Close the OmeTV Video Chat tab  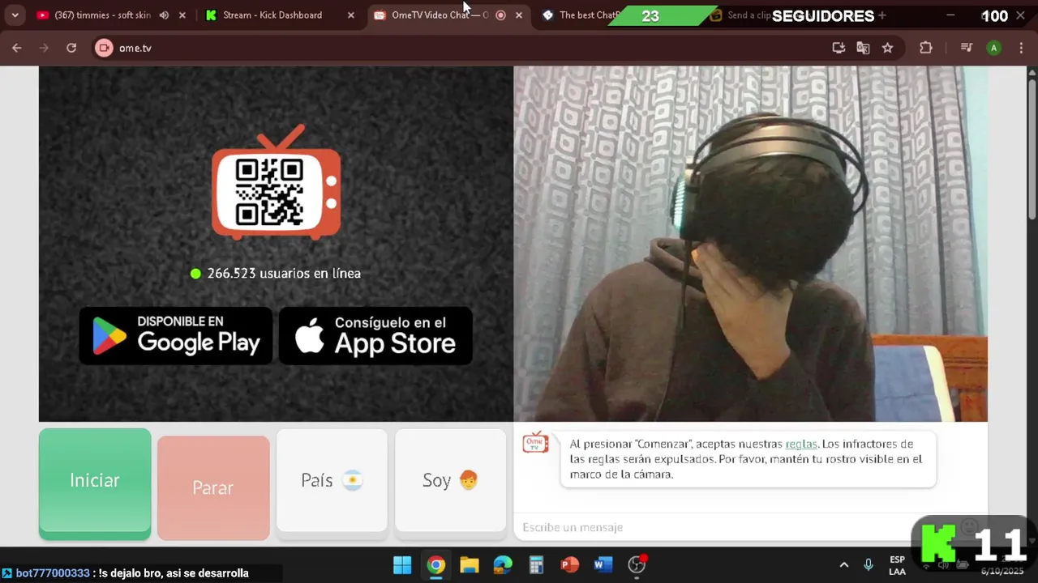[519, 15]
